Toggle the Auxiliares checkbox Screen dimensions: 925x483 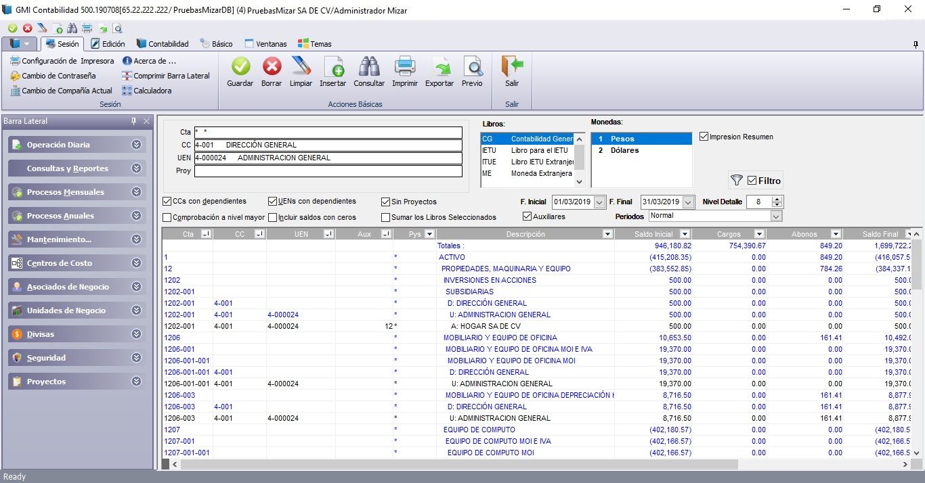[x=528, y=216]
